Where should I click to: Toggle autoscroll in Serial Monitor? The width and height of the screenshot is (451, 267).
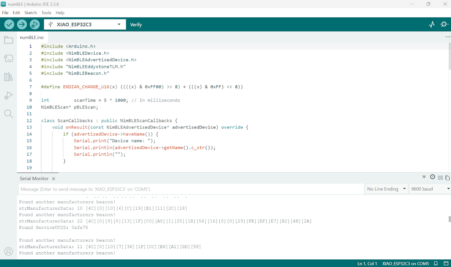click(x=424, y=177)
